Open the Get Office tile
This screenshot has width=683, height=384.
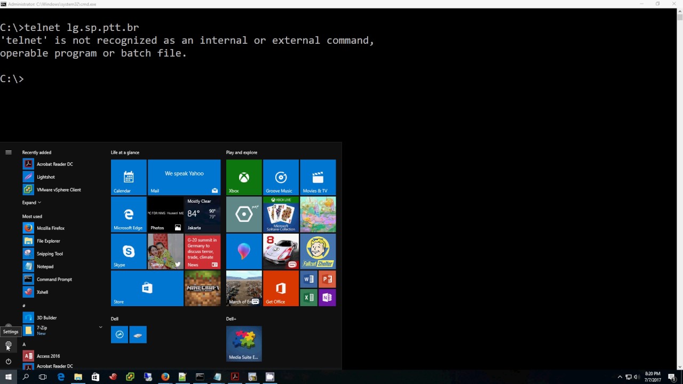click(281, 288)
